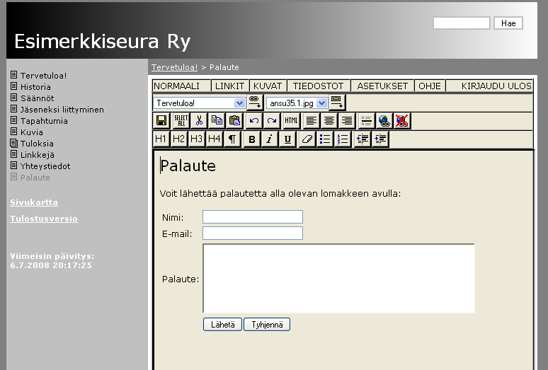The width and height of the screenshot is (548, 370).
Task: Click the eraser remove-formatting icon
Action: point(307,139)
